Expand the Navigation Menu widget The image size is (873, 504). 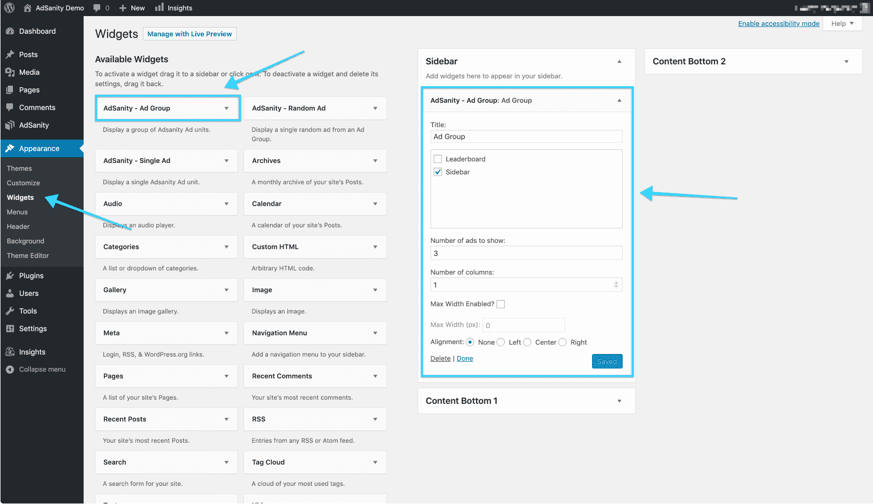click(x=375, y=333)
